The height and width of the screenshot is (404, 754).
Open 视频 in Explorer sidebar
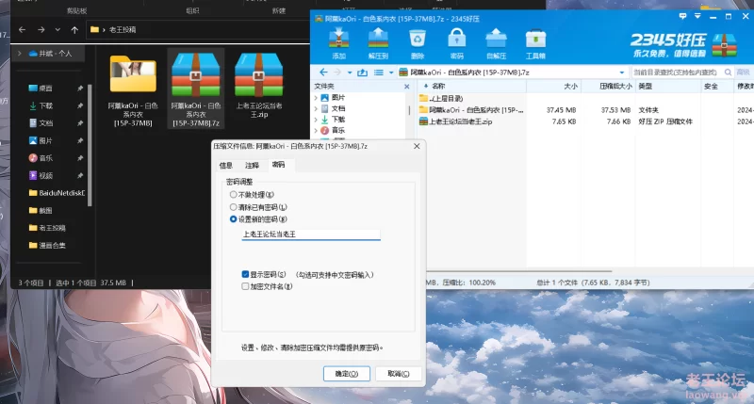pyautogui.click(x=45, y=175)
